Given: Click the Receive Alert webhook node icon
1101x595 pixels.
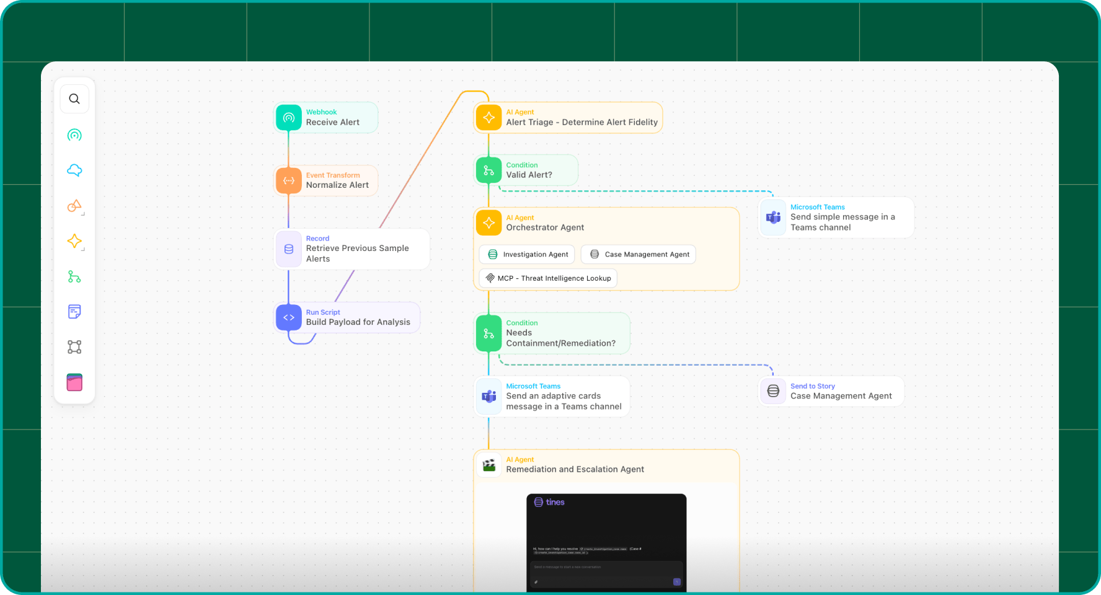Looking at the screenshot, I should (289, 117).
